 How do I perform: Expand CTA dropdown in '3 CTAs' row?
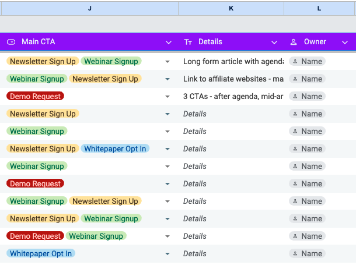point(167,97)
